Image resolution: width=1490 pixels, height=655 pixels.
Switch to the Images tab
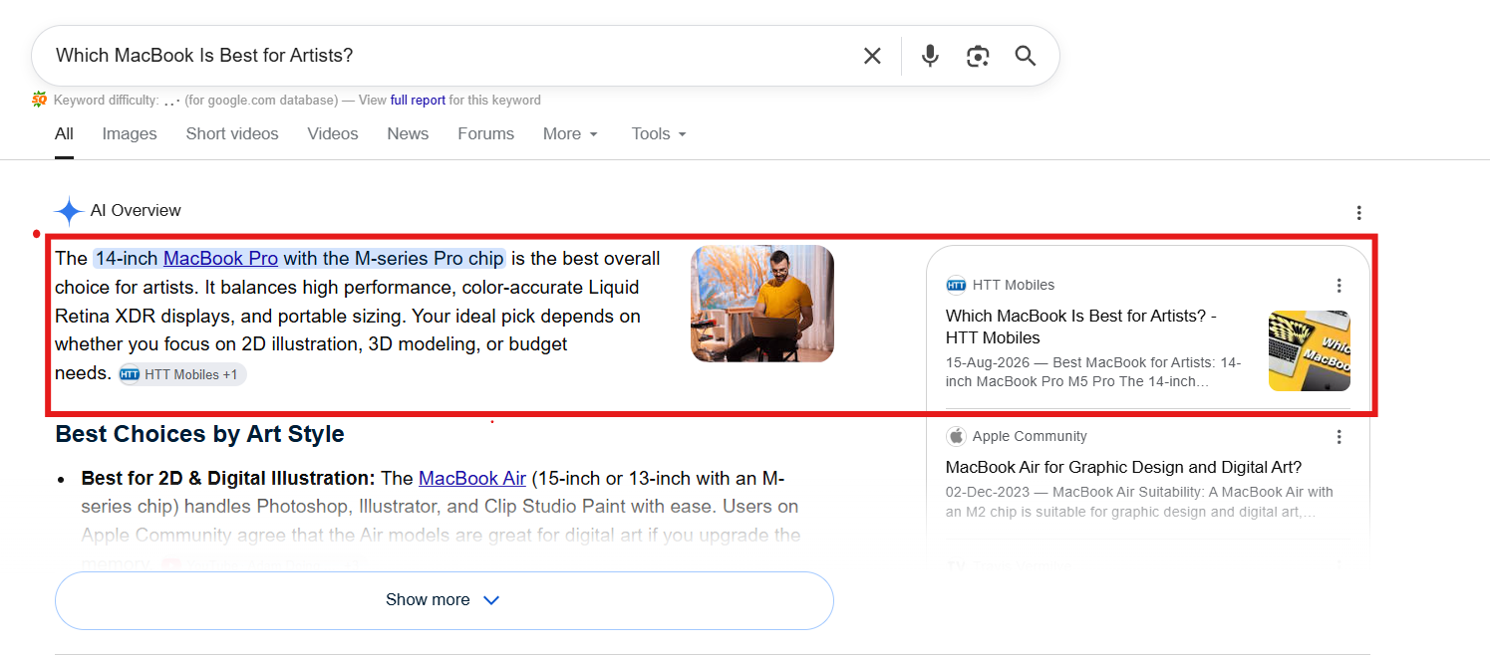tap(130, 133)
